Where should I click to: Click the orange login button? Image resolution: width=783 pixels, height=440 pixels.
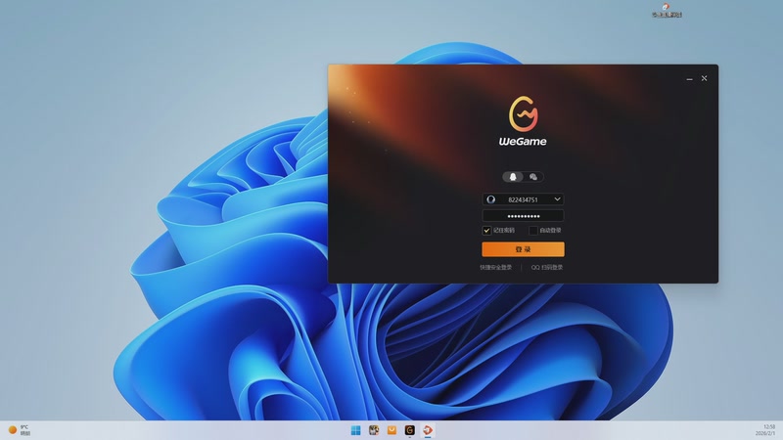click(523, 249)
